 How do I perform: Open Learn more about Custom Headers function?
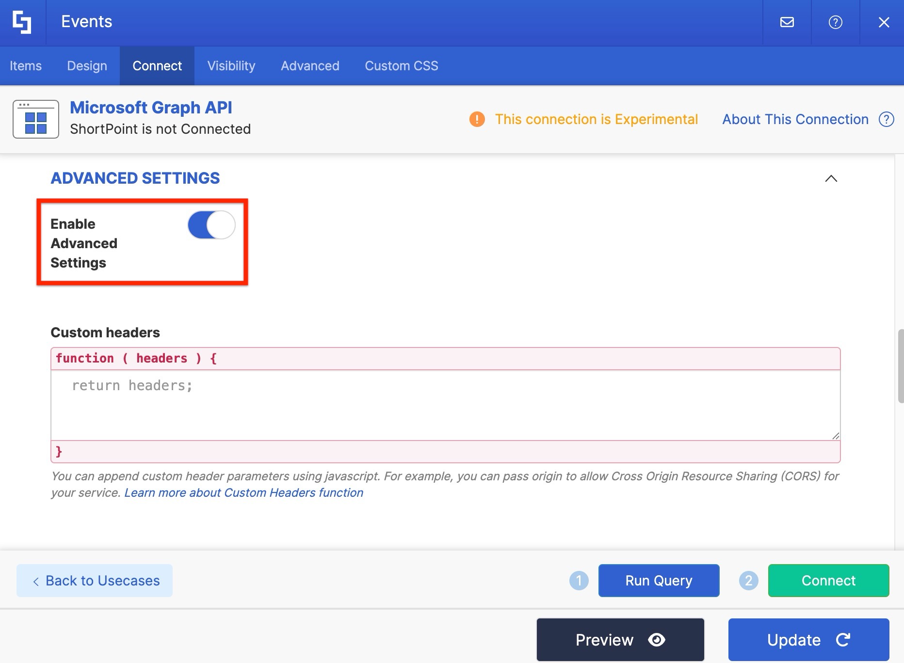(244, 492)
